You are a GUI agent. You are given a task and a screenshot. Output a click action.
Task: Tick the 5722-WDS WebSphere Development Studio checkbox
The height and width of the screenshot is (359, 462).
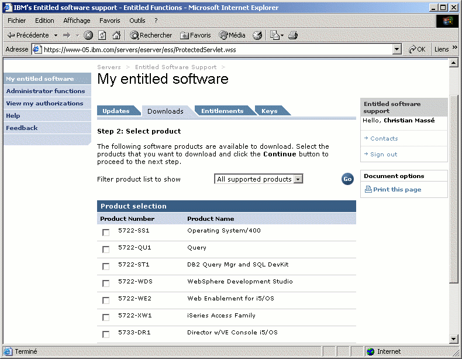[x=106, y=283]
